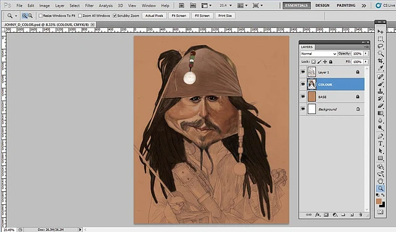
Task: Toggle lock image pixels brush icon
Action: pyautogui.click(x=319, y=62)
